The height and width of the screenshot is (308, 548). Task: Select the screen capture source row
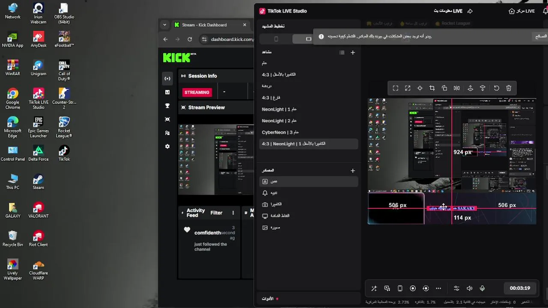[x=308, y=216]
